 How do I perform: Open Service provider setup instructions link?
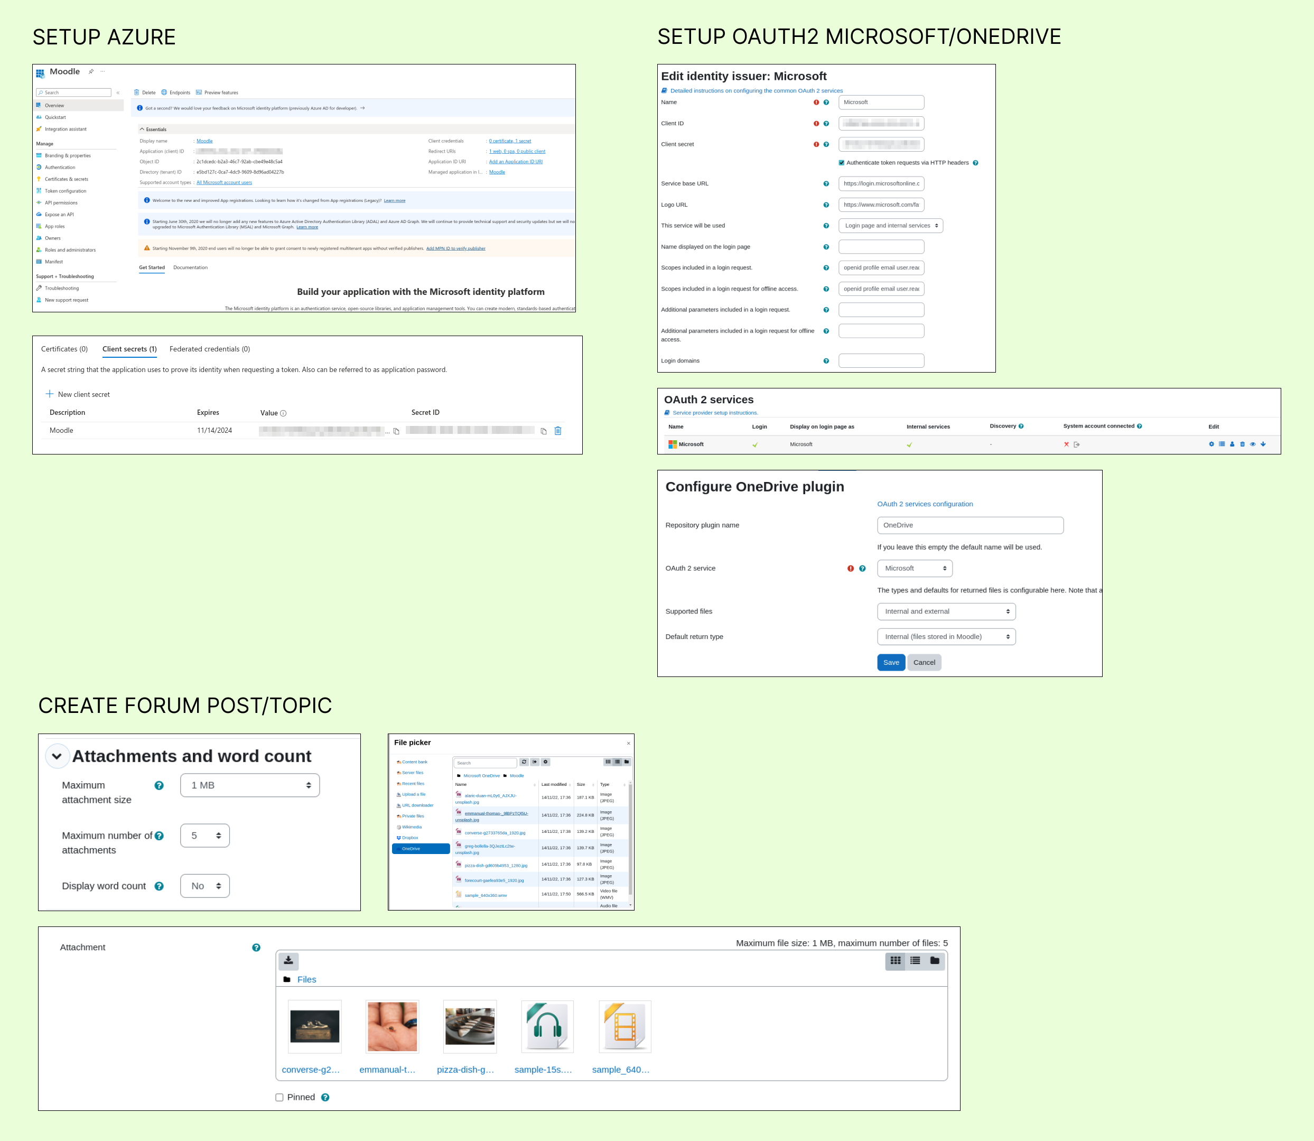click(715, 413)
